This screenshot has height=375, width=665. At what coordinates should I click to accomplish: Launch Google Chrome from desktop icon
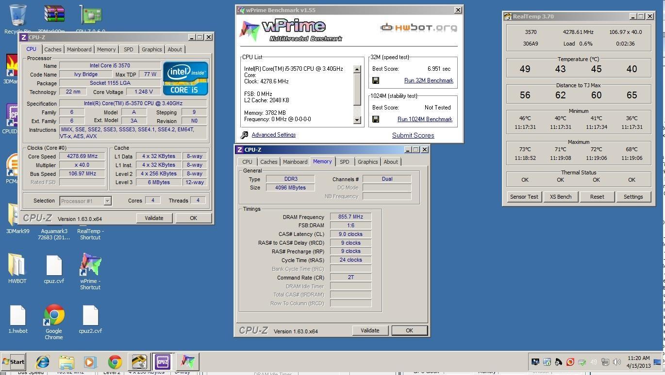pyautogui.click(x=54, y=322)
